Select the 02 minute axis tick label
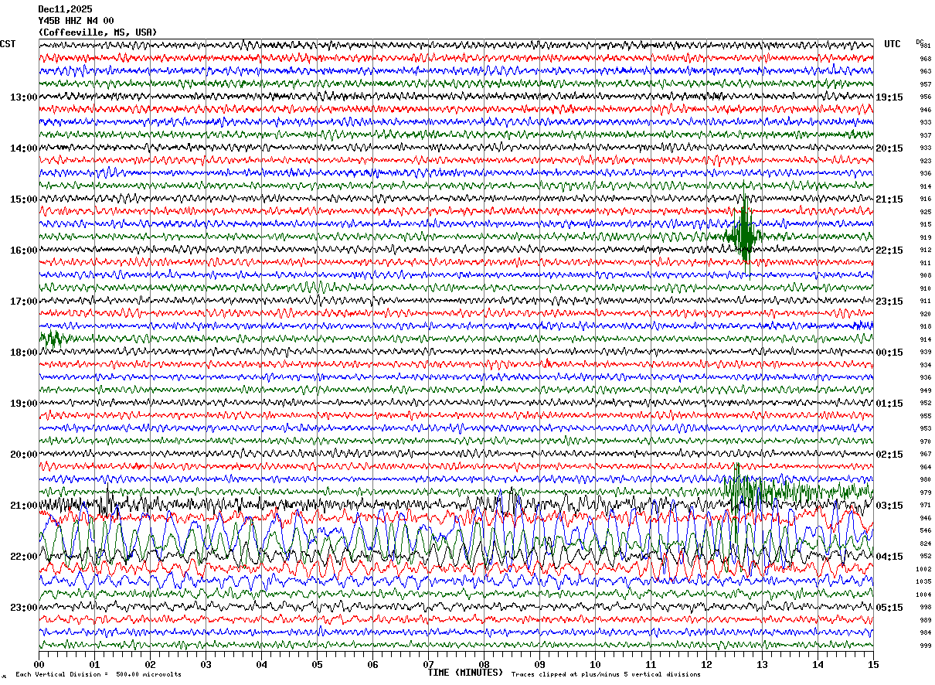The height and width of the screenshot is (685, 935). point(150,664)
